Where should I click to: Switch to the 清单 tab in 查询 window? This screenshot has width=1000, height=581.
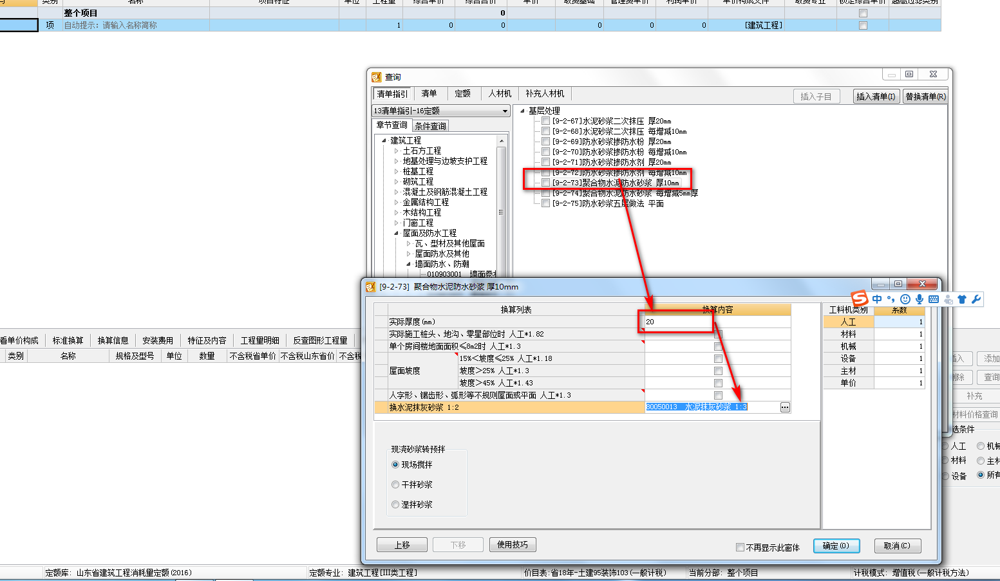429,93
